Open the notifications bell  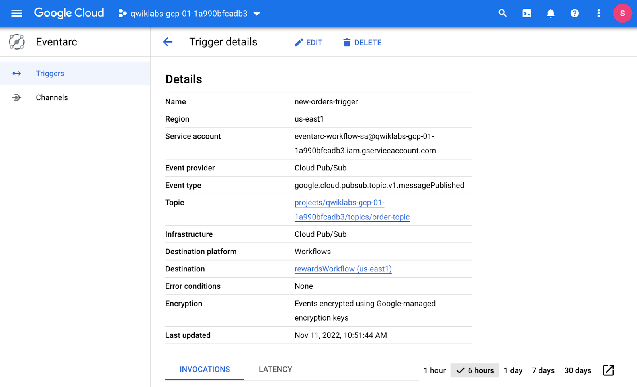550,14
